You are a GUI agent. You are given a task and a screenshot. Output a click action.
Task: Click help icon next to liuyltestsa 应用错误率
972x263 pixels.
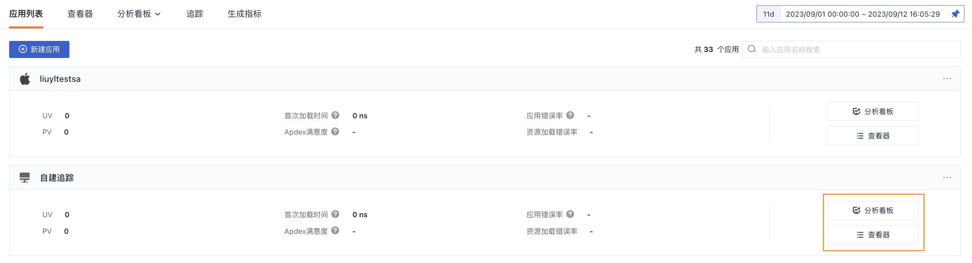pos(570,115)
